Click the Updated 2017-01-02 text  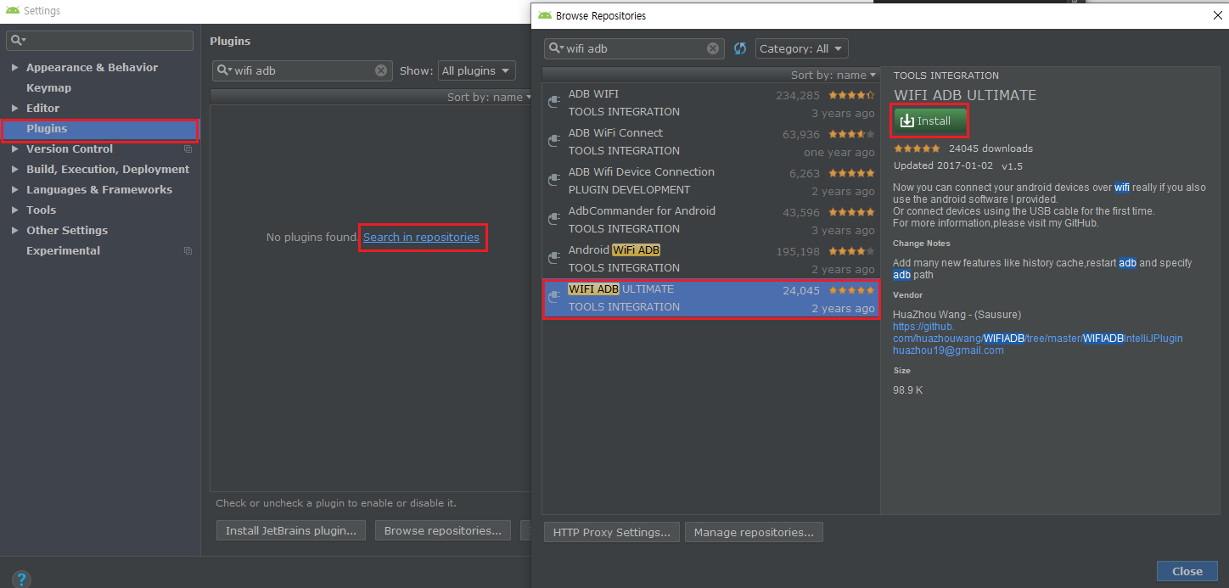pyautogui.click(x=943, y=165)
